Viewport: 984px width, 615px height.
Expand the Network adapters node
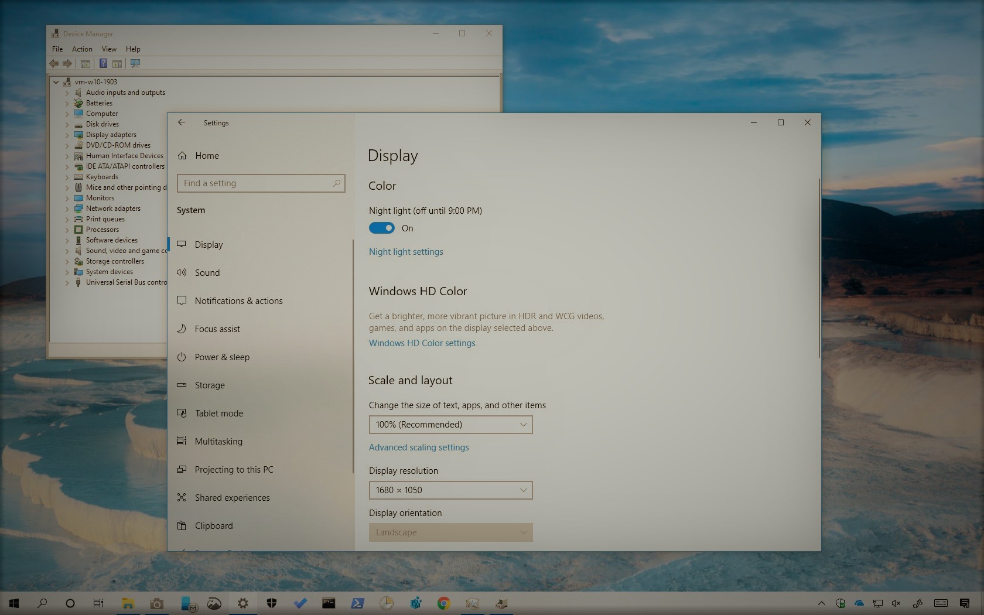click(x=67, y=209)
